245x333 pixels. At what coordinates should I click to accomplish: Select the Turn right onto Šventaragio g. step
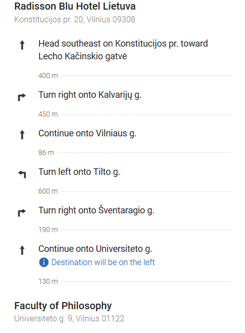(x=96, y=210)
